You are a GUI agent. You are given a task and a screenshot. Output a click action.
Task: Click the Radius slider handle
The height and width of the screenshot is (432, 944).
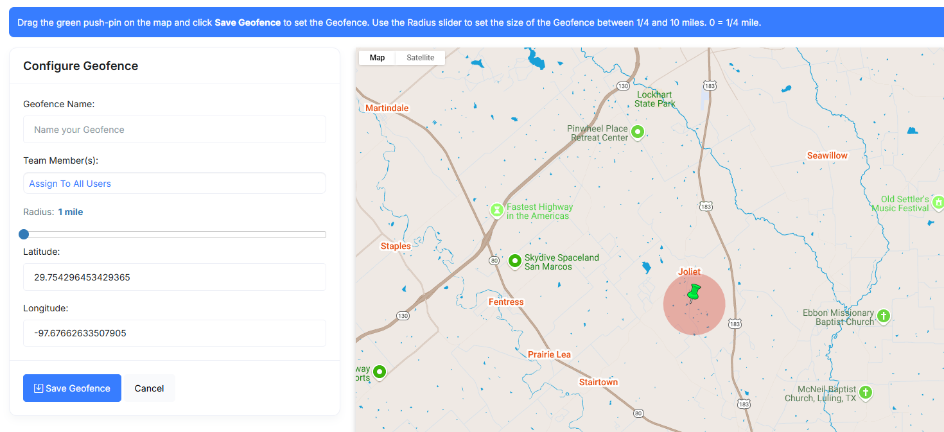click(x=24, y=234)
